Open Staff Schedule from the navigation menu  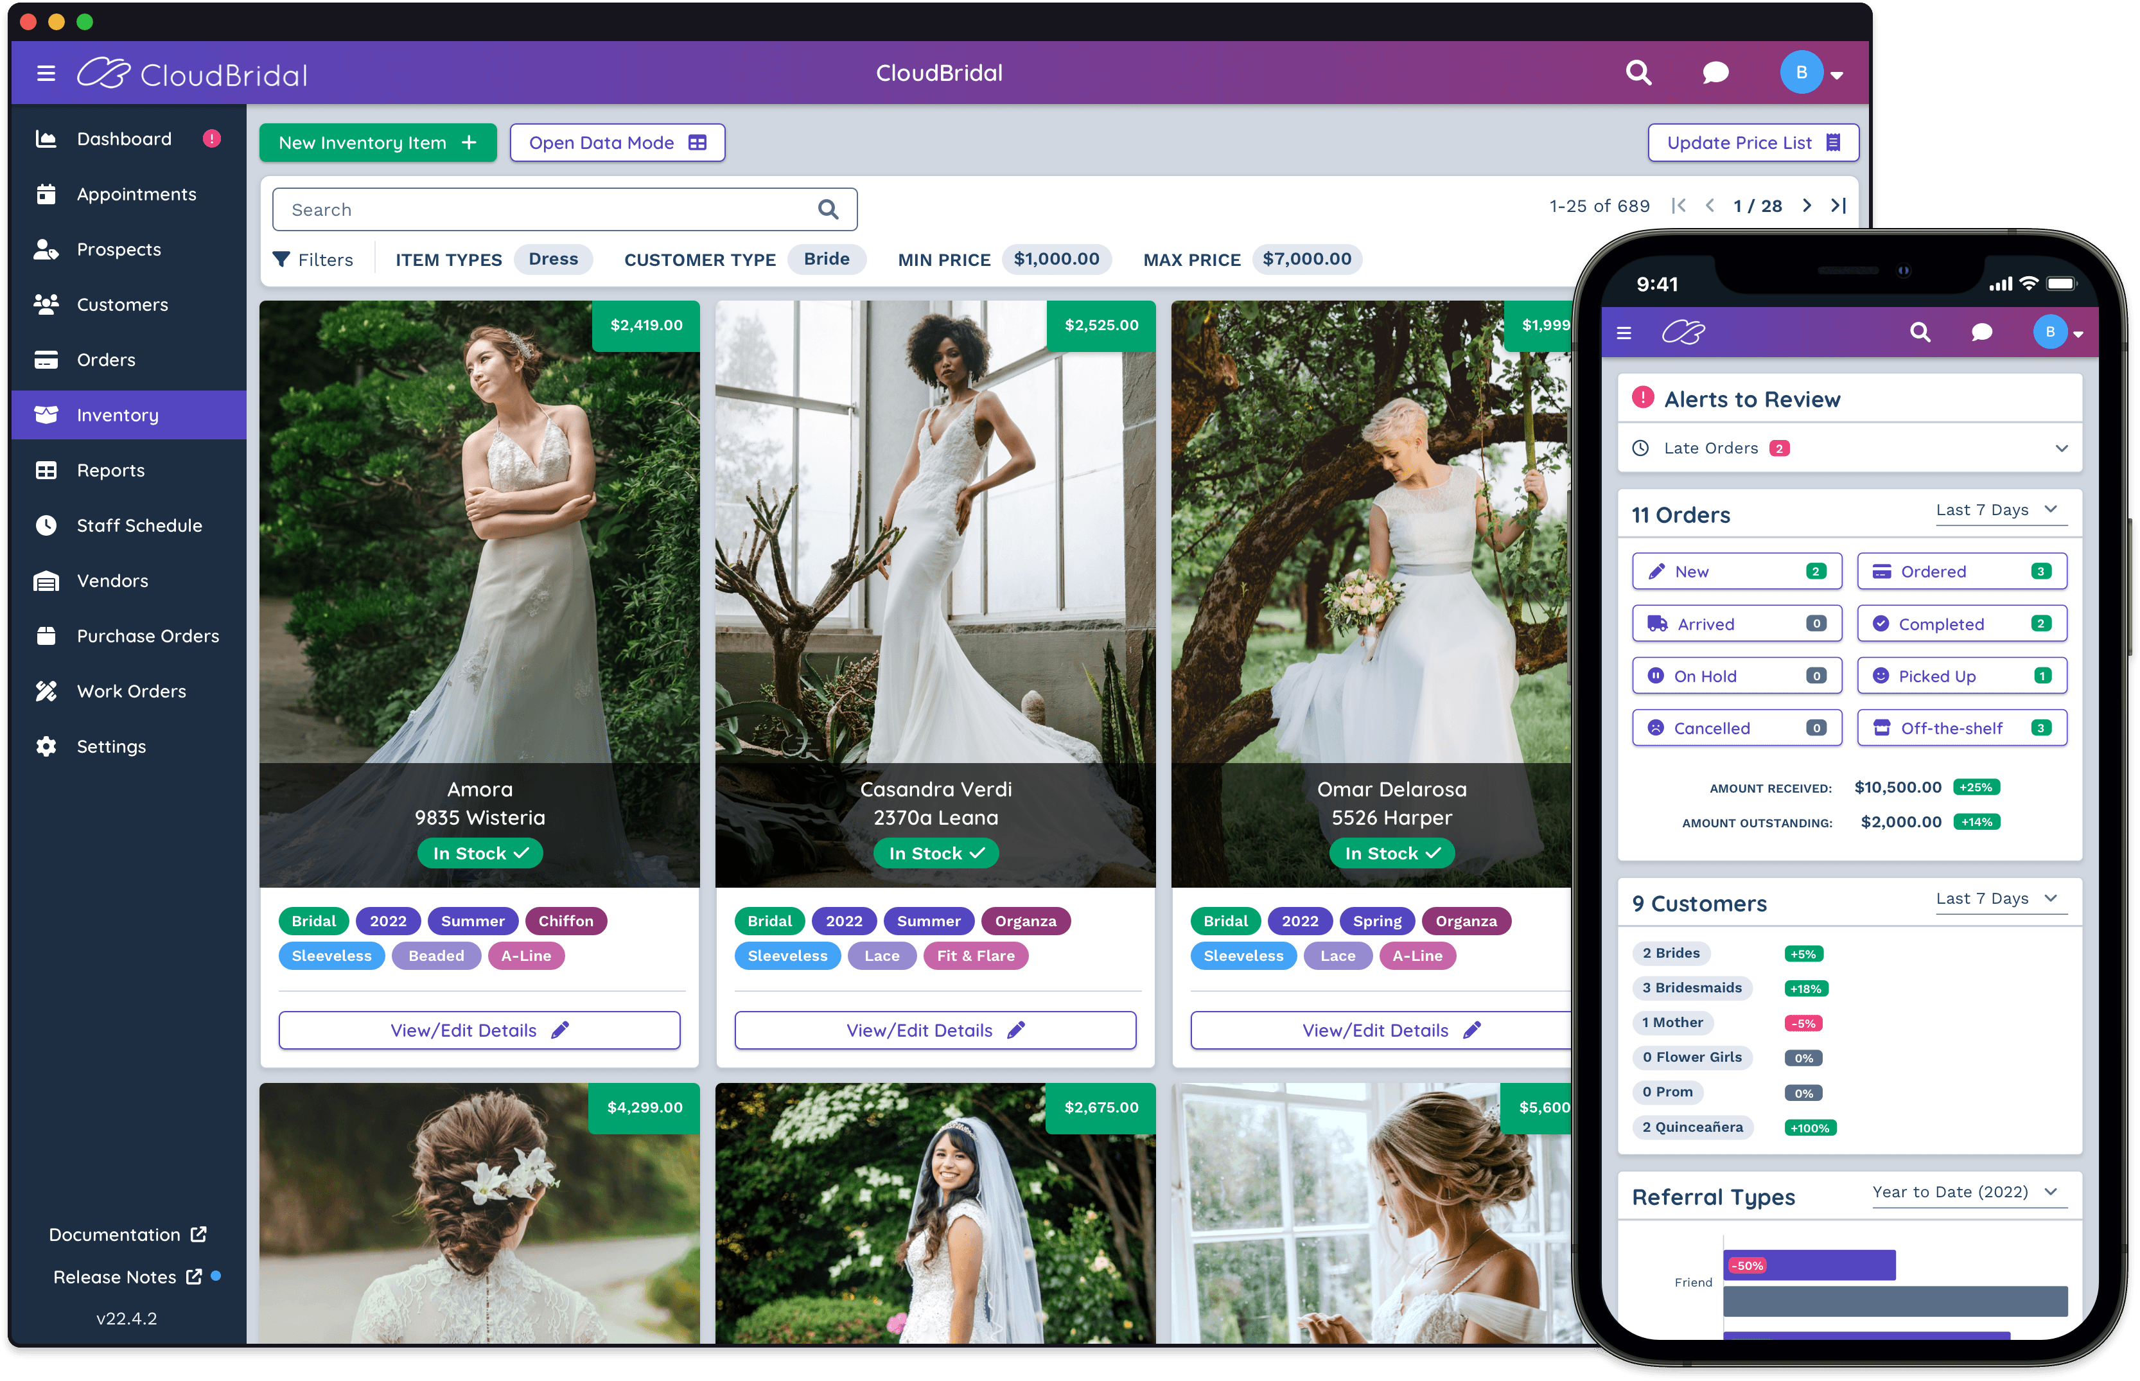[139, 525]
